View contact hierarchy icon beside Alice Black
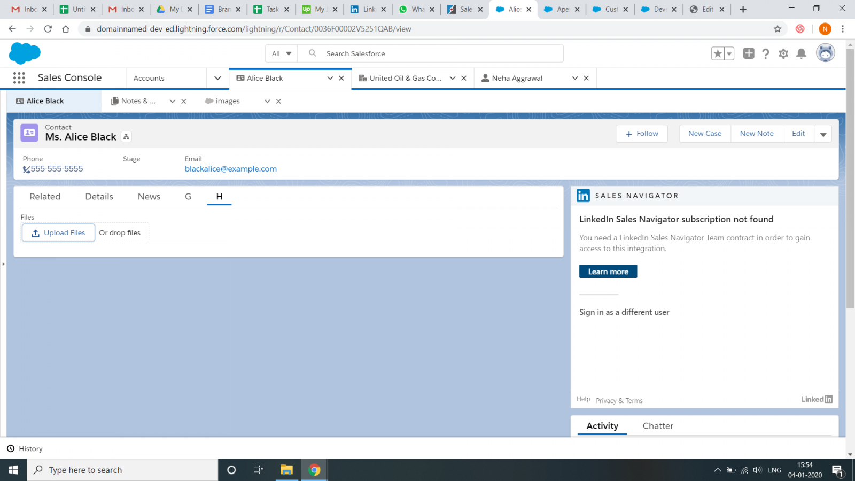Image resolution: width=855 pixels, height=481 pixels. coord(126,137)
